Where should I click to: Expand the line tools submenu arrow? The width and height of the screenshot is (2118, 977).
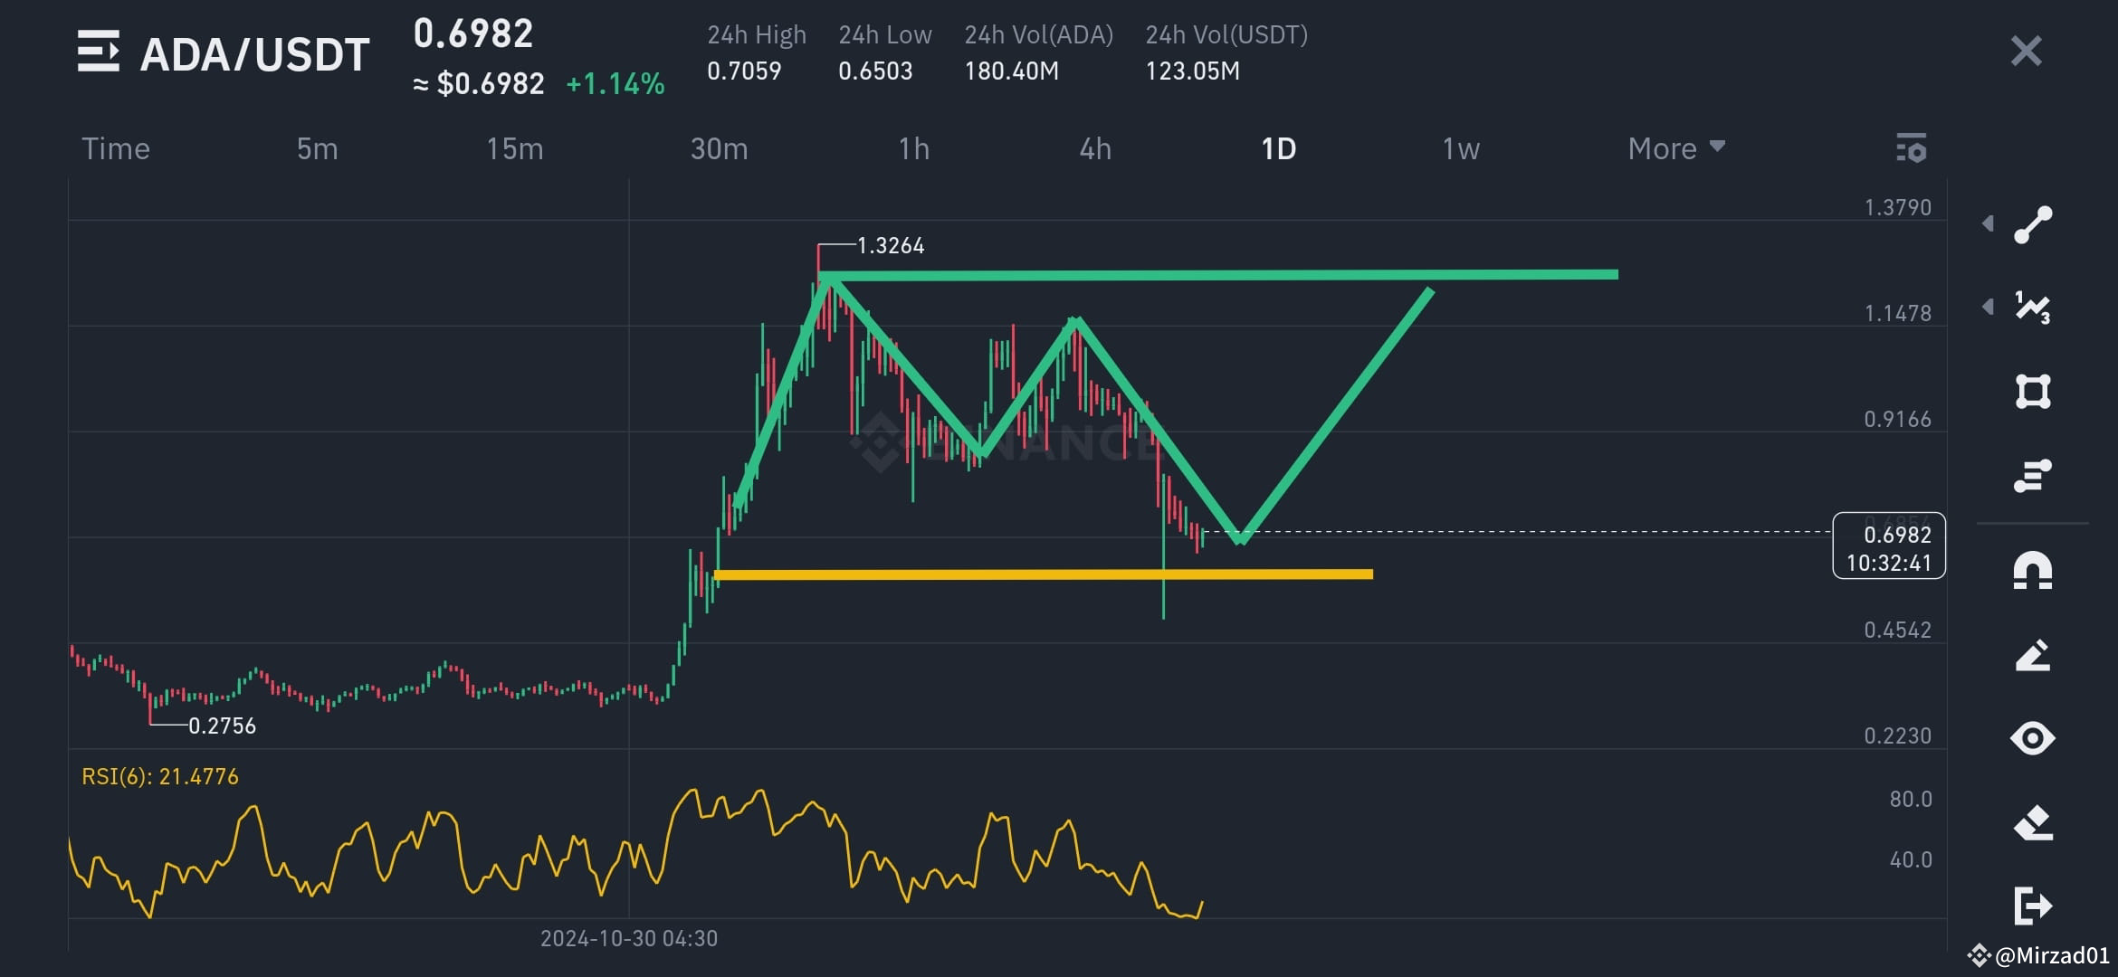(x=1988, y=223)
